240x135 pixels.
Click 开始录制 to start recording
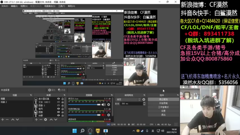click(x=163, y=103)
